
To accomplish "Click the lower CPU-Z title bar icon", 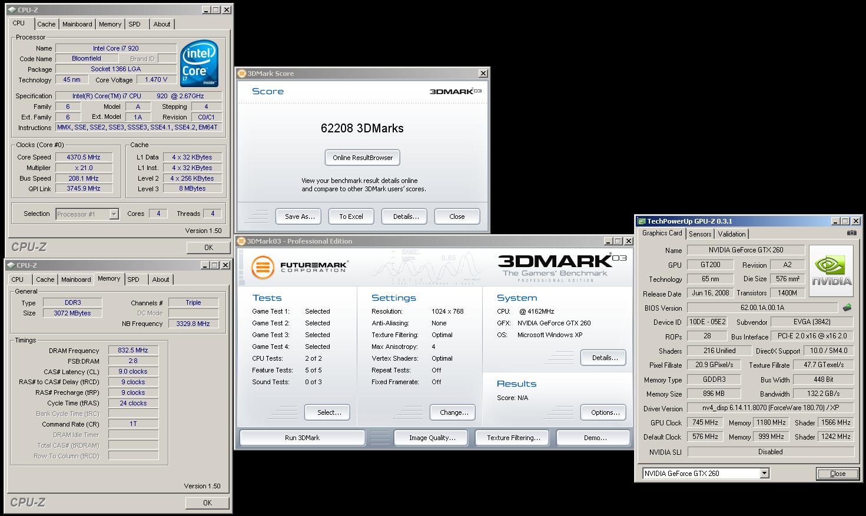I will (11, 265).
